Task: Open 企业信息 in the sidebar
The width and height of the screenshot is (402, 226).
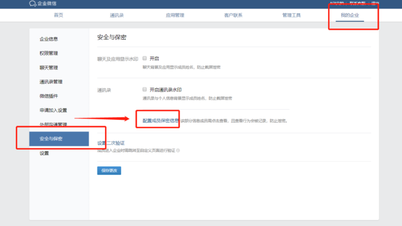Action: [x=49, y=39]
